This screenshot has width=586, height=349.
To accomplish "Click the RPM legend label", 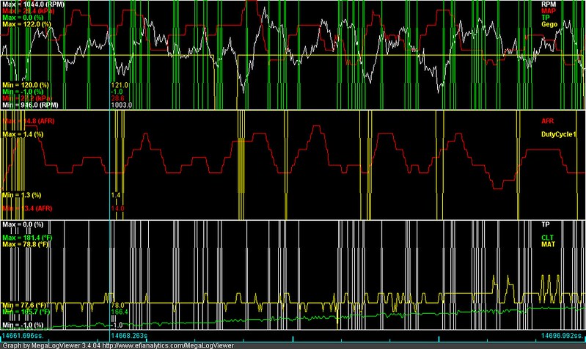I will (549, 4).
